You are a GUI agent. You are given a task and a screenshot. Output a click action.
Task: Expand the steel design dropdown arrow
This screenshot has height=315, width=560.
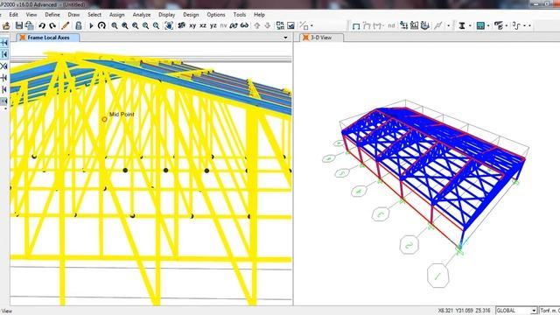tap(470, 25)
